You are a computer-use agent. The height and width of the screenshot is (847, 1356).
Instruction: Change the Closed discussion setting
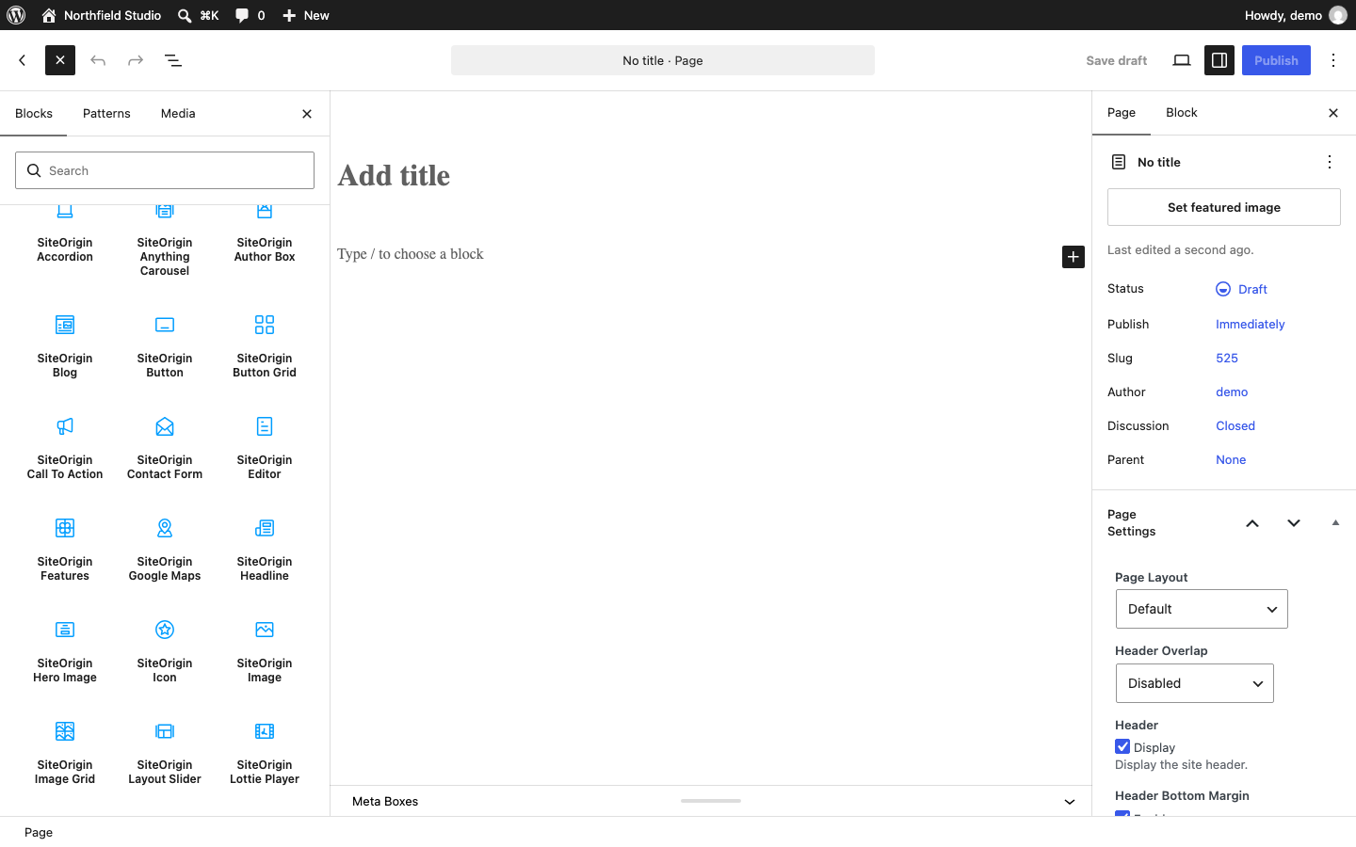tap(1235, 426)
